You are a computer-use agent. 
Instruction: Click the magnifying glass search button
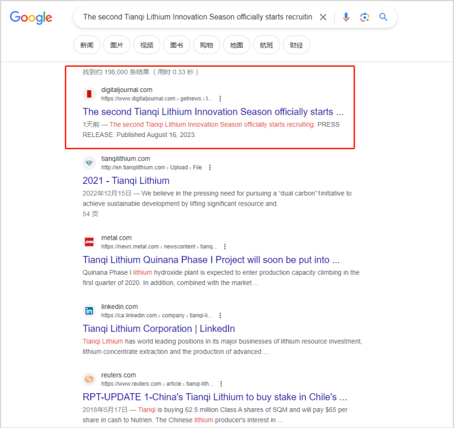[x=383, y=17]
